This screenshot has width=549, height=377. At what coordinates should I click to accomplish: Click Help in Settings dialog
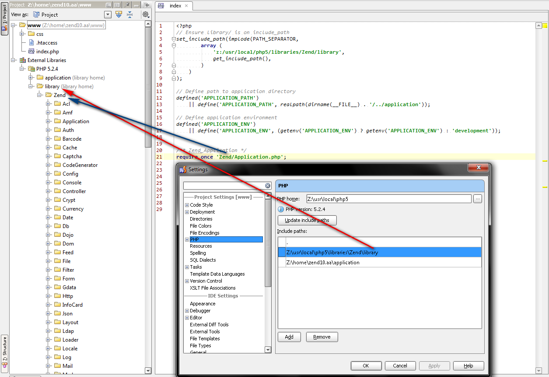(469, 366)
